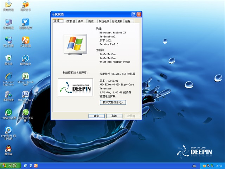Open the 宽带连接 desktop icon
The height and width of the screenshot is (169, 225).
[x=8, y=95]
